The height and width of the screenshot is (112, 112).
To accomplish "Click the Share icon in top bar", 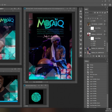I will point(110,5).
